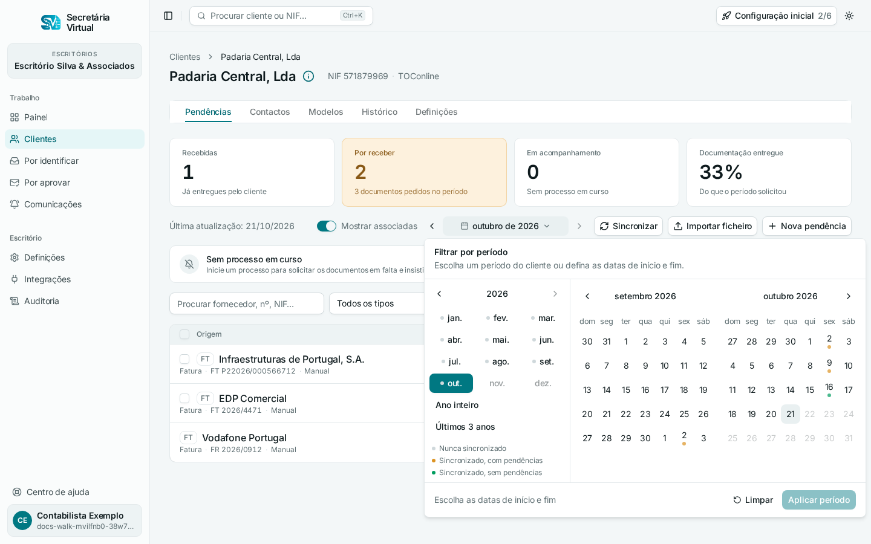This screenshot has height=544, width=871.
Task: Toggle the sidebar panel icon
Action: pyautogui.click(x=168, y=16)
